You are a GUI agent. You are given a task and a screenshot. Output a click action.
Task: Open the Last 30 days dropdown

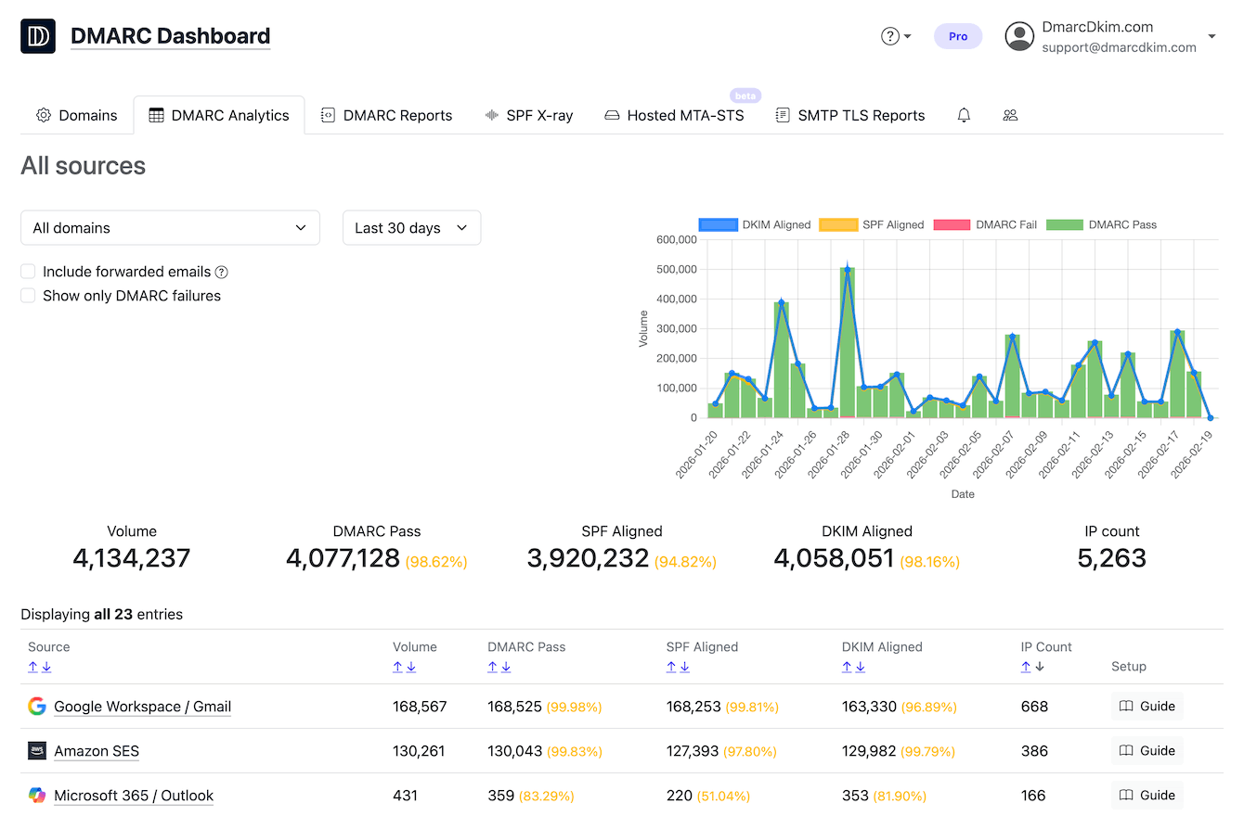411,227
